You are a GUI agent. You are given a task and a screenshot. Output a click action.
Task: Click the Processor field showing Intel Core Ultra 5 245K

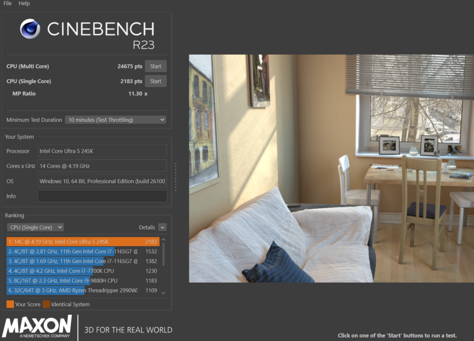click(x=102, y=150)
